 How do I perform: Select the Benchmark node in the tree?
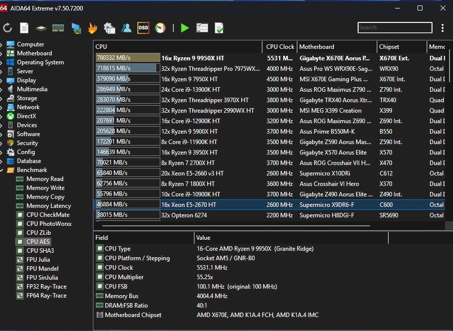coord(32,170)
